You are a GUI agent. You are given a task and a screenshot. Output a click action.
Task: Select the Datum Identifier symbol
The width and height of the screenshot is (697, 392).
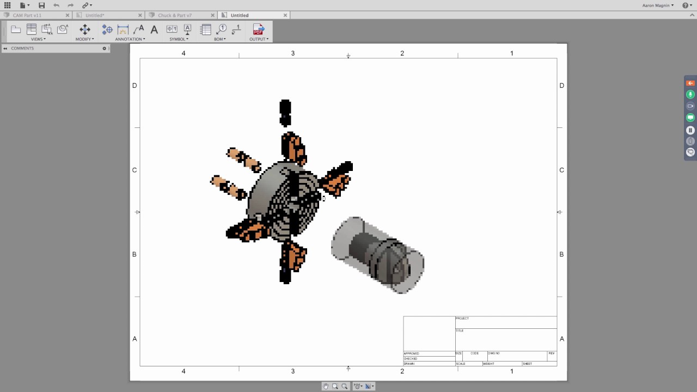pos(187,29)
